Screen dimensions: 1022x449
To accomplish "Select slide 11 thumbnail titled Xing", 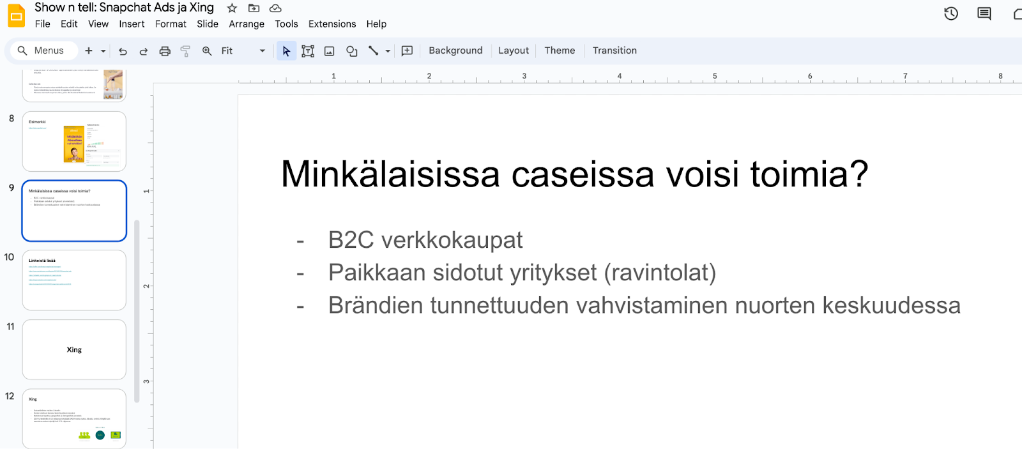I will click(74, 349).
